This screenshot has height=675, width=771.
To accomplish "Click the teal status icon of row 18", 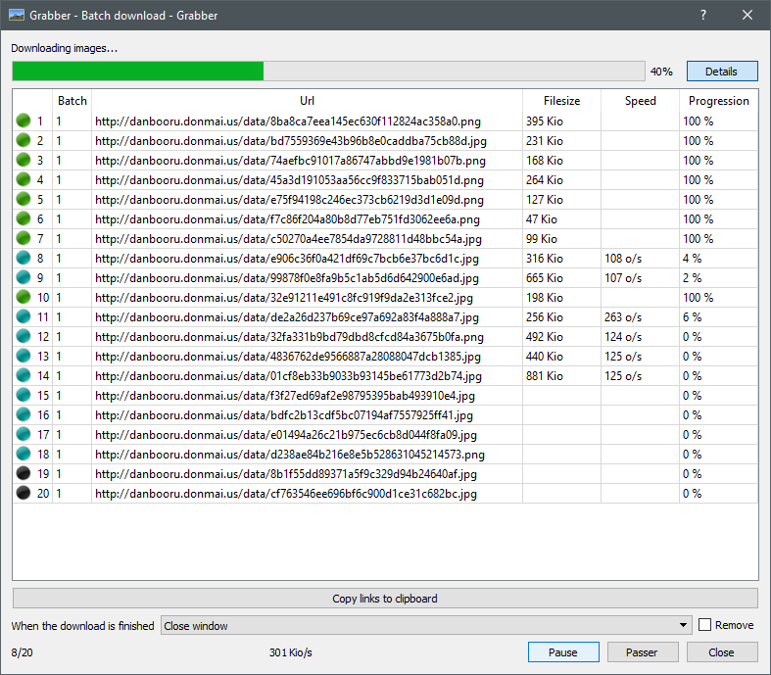I will click(24, 454).
